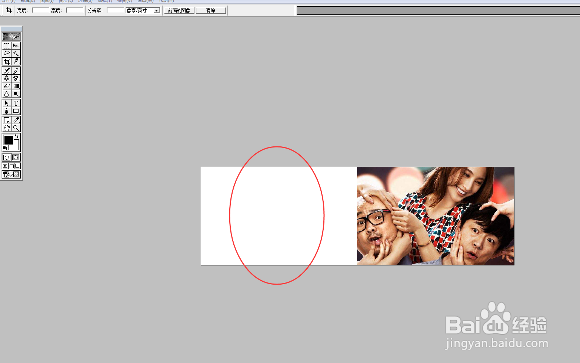Click the palette well in the options bar
This screenshot has height=363, width=580.
pyautogui.click(x=438, y=11)
